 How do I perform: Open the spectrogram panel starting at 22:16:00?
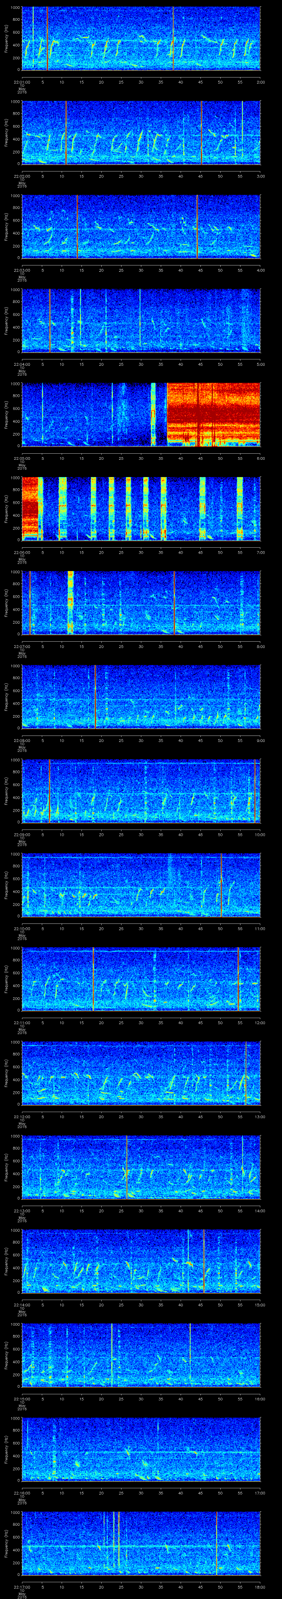(x=141, y=1449)
